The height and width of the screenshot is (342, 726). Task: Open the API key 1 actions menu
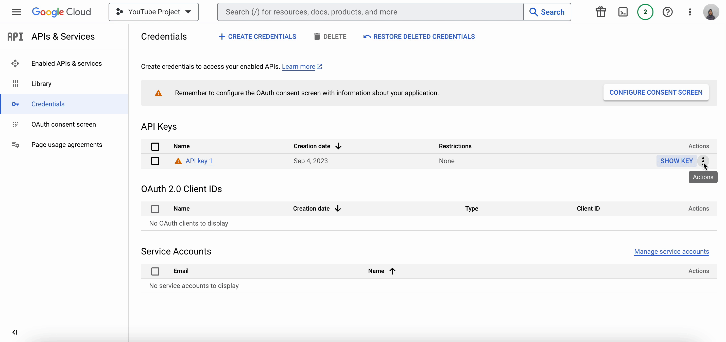click(x=703, y=161)
